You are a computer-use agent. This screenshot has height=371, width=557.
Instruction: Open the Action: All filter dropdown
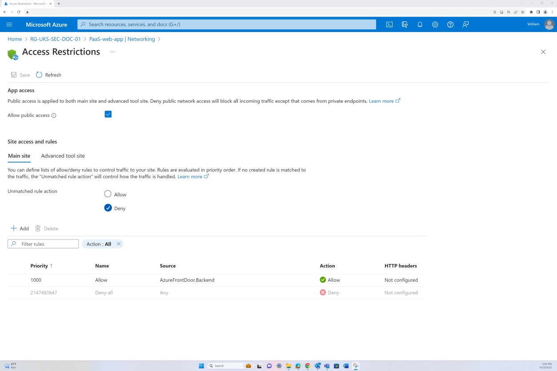[x=99, y=244]
